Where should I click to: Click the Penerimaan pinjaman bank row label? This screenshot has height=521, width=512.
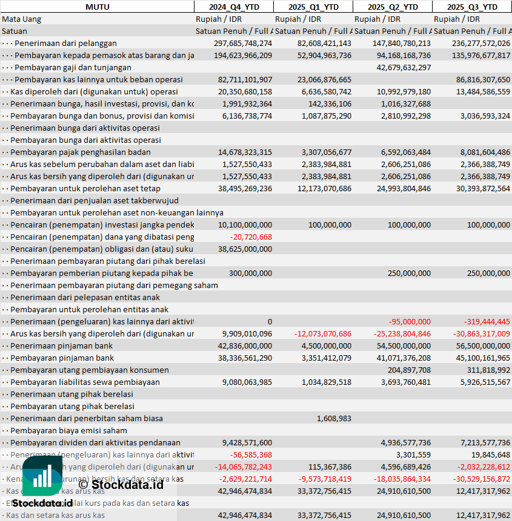62,346
